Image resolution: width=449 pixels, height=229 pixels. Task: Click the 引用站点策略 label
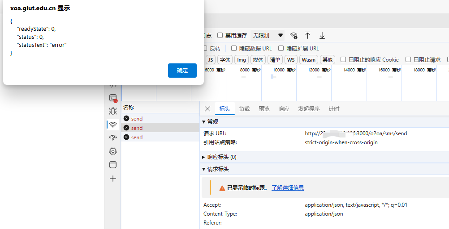(x=220, y=142)
